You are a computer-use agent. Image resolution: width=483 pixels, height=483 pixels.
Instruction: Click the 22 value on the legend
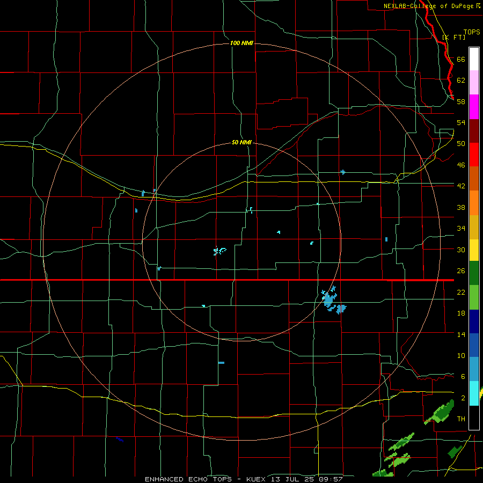click(461, 292)
